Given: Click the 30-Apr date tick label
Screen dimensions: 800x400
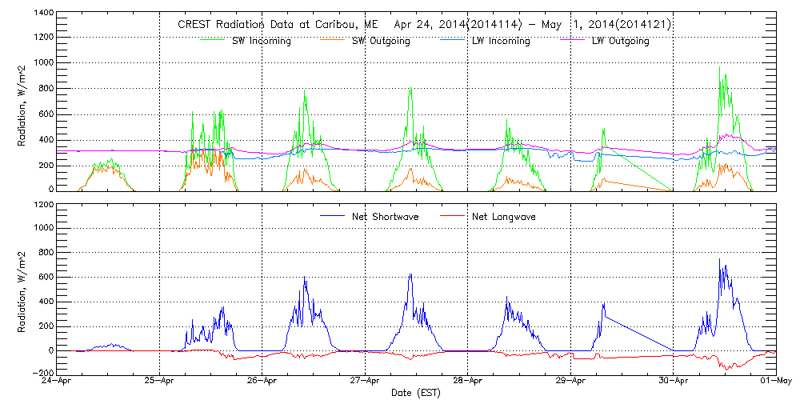Looking at the screenshot, I should [x=673, y=381].
